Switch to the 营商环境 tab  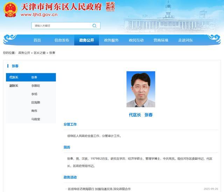point(161,40)
